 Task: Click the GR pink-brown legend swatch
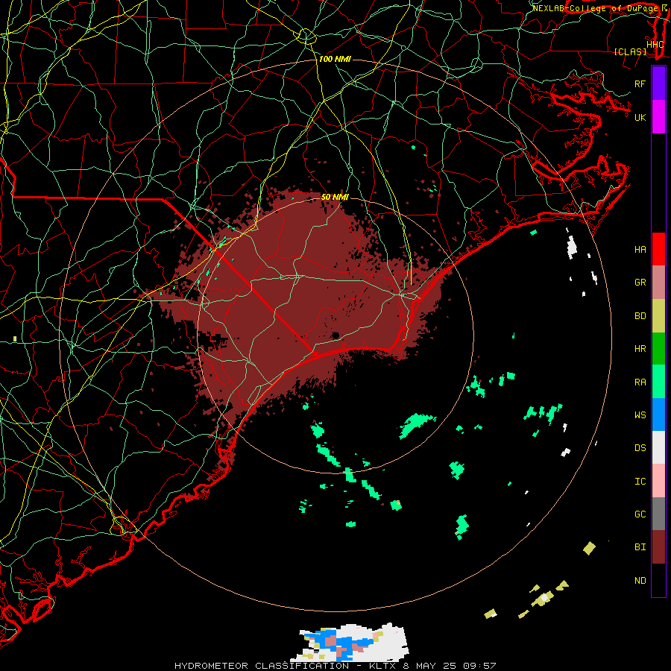click(x=658, y=283)
